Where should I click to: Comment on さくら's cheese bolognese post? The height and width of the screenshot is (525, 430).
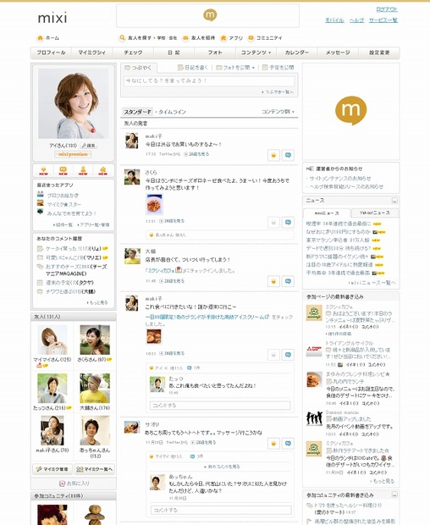tap(288, 223)
